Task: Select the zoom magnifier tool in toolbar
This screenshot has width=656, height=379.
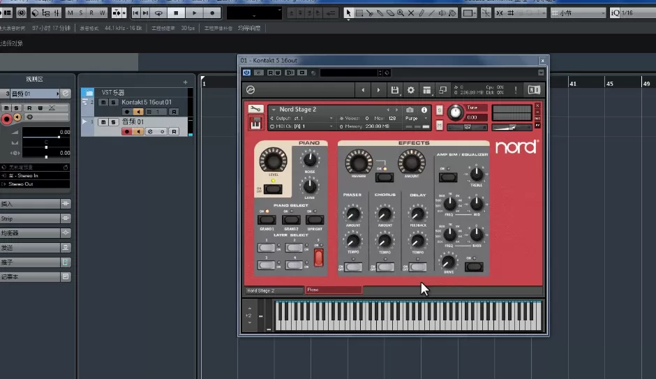Action: 400,13
